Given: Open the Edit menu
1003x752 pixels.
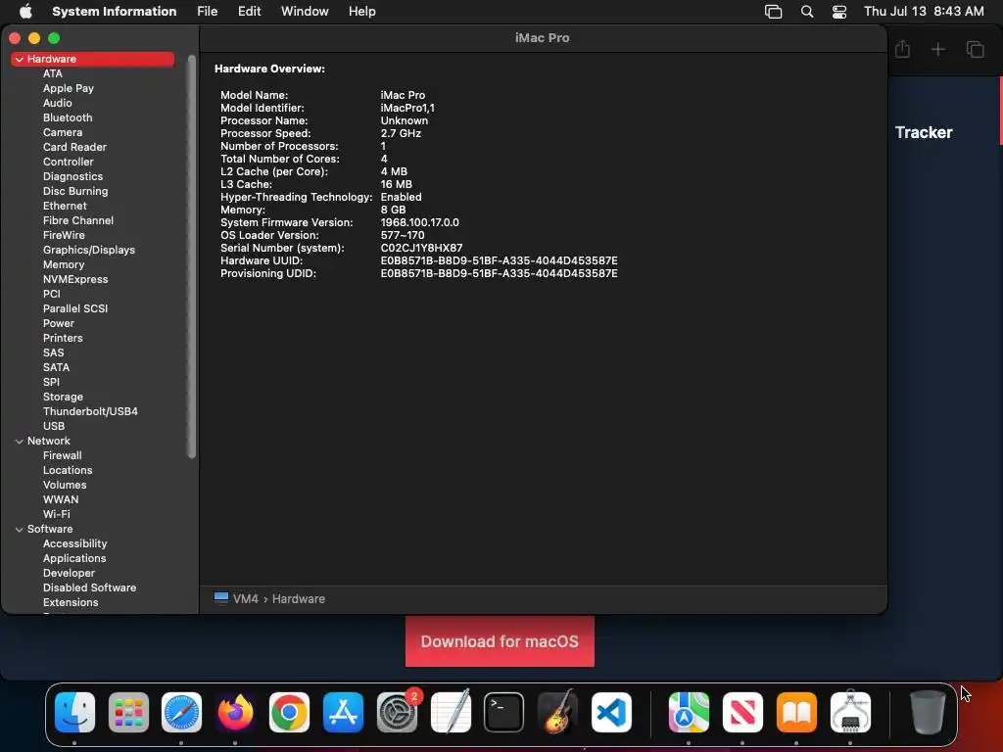Looking at the screenshot, I should point(249,11).
